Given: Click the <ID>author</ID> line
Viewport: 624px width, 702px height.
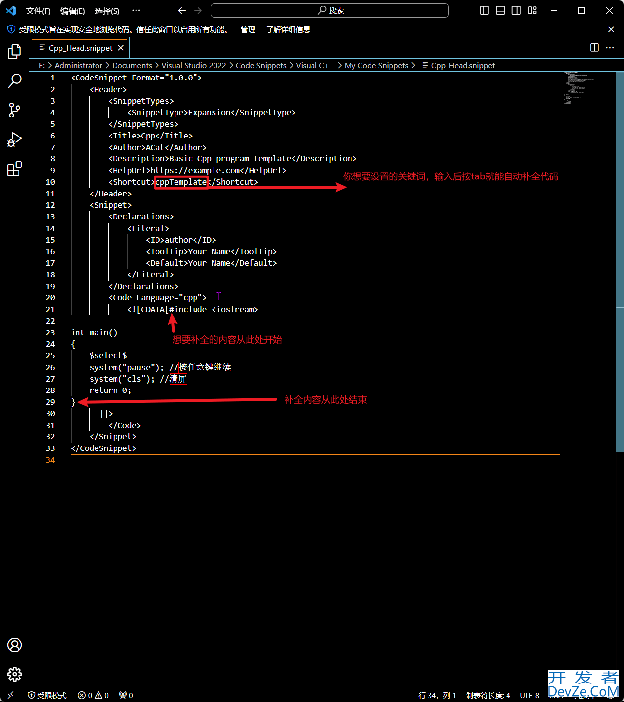Looking at the screenshot, I should pos(181,240).
